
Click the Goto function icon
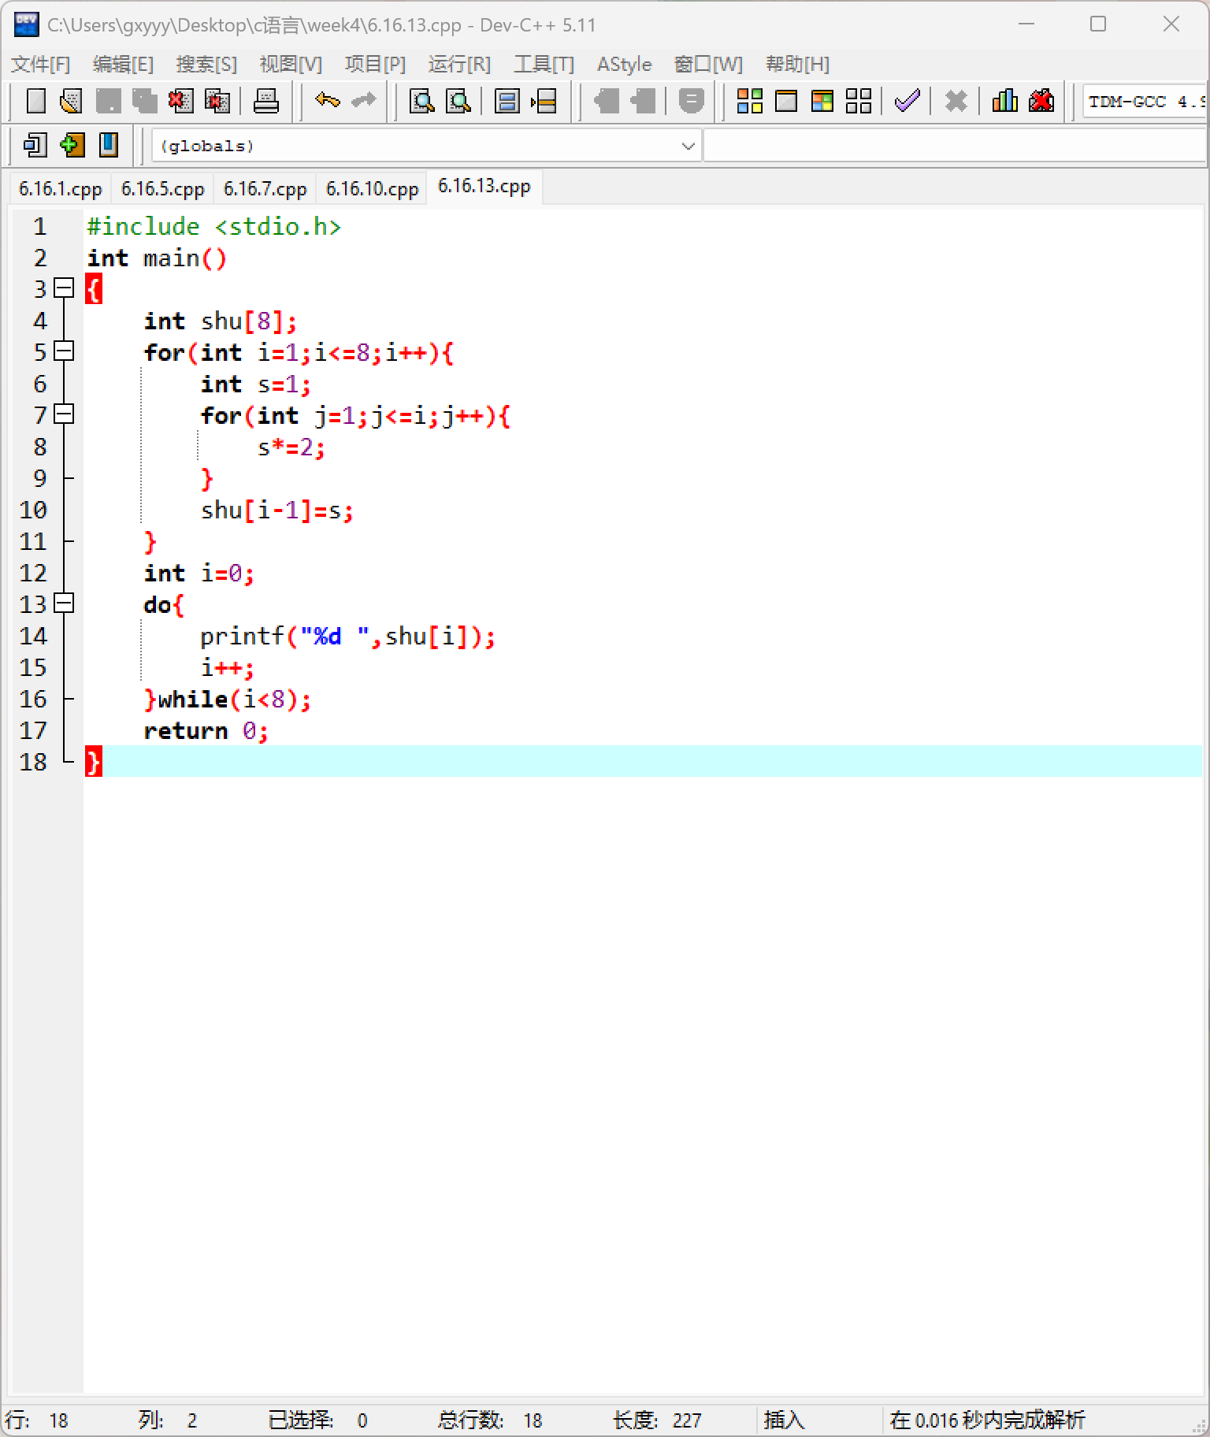(507, 101)
